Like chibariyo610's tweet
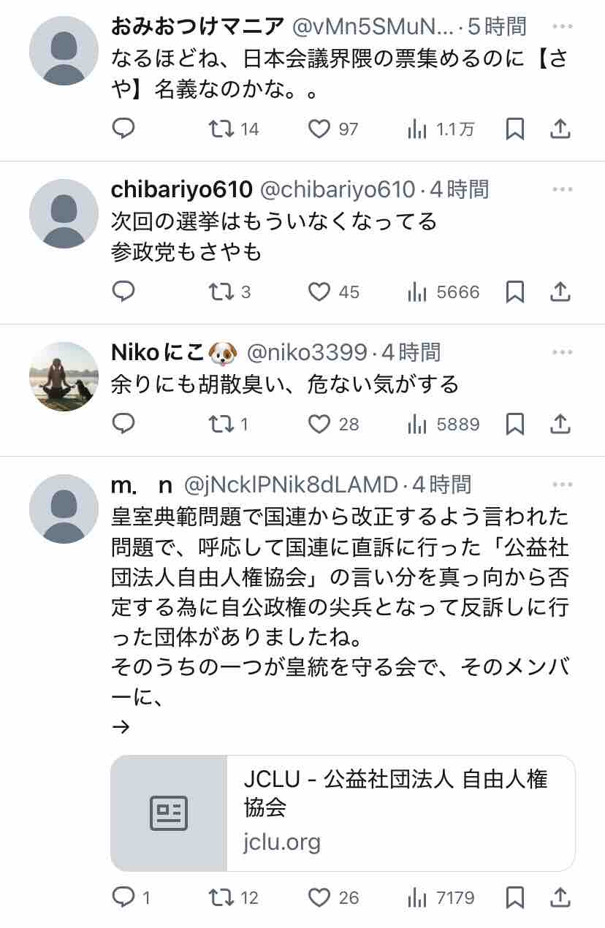 [x=333, y=292]
